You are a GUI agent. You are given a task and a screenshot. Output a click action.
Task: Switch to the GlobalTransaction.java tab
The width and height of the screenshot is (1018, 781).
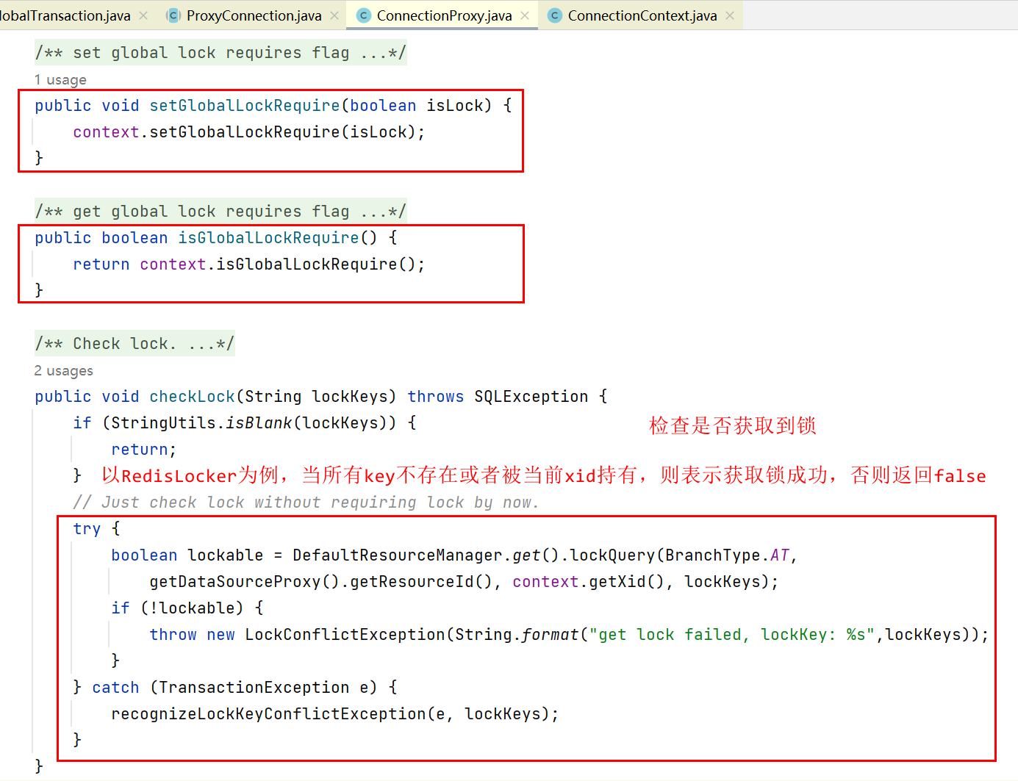65,15
